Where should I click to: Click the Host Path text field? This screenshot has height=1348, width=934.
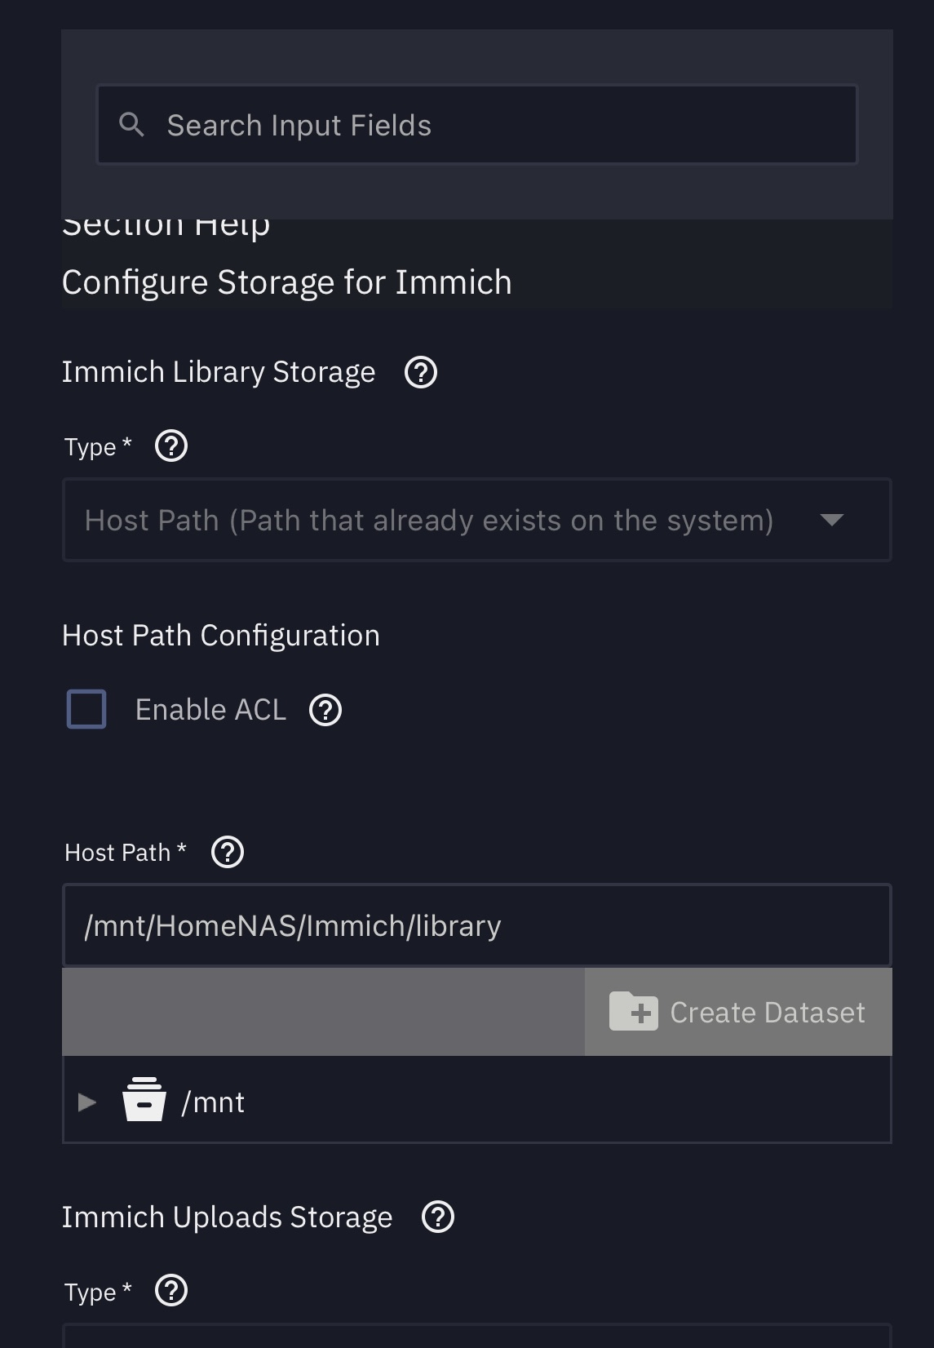click(477, 926)
